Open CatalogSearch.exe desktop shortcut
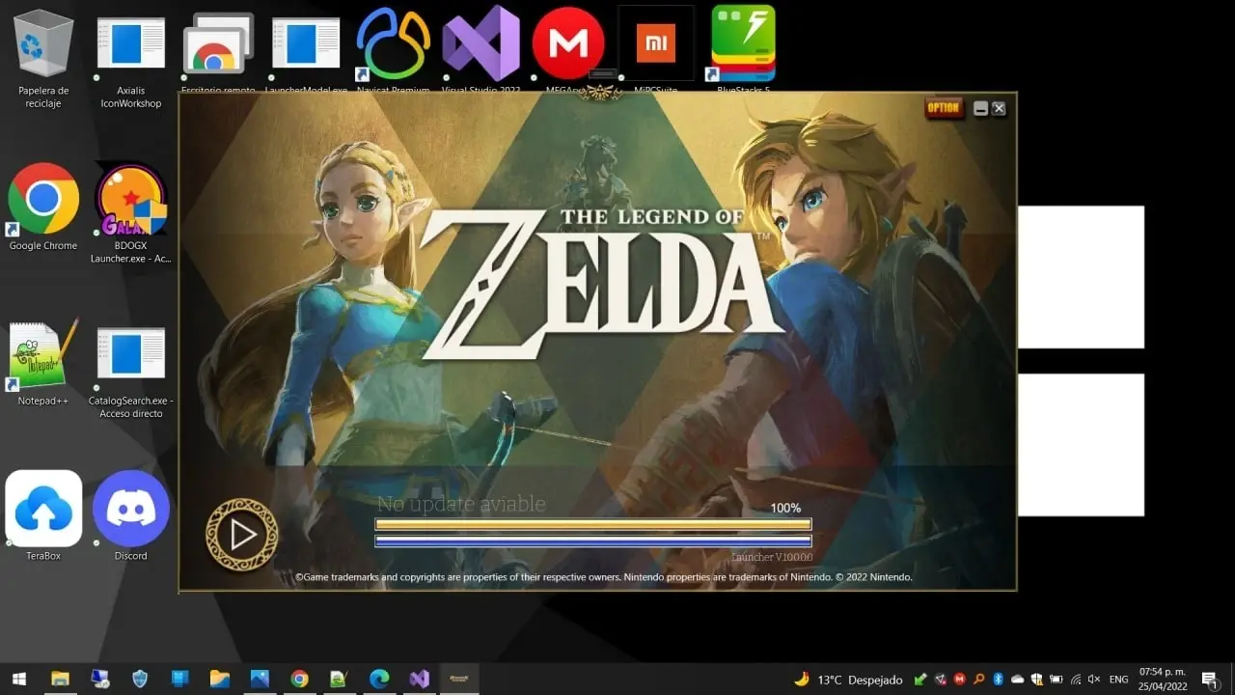1235x695 pixels. (131, 372)
